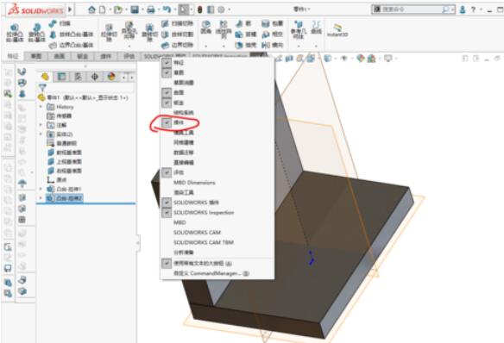Choose SOLIDWORKS CAM in context menu

pos(197,233)
